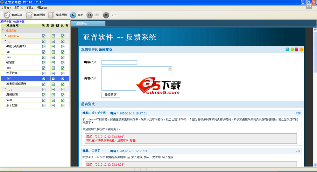Screen dimensions: 317x172
Task: Toggle 原创 checkbox for 腾讯新闻
Action: point(53,94)
